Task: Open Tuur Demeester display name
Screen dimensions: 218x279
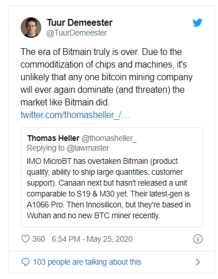Action: pyautogui.click(x=80, y=22)
